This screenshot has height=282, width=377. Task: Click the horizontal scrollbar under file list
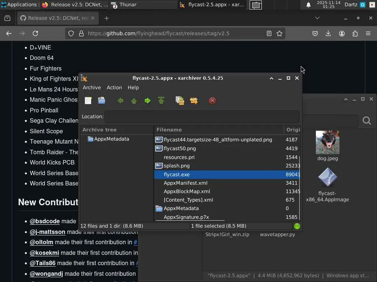point(190,220)
